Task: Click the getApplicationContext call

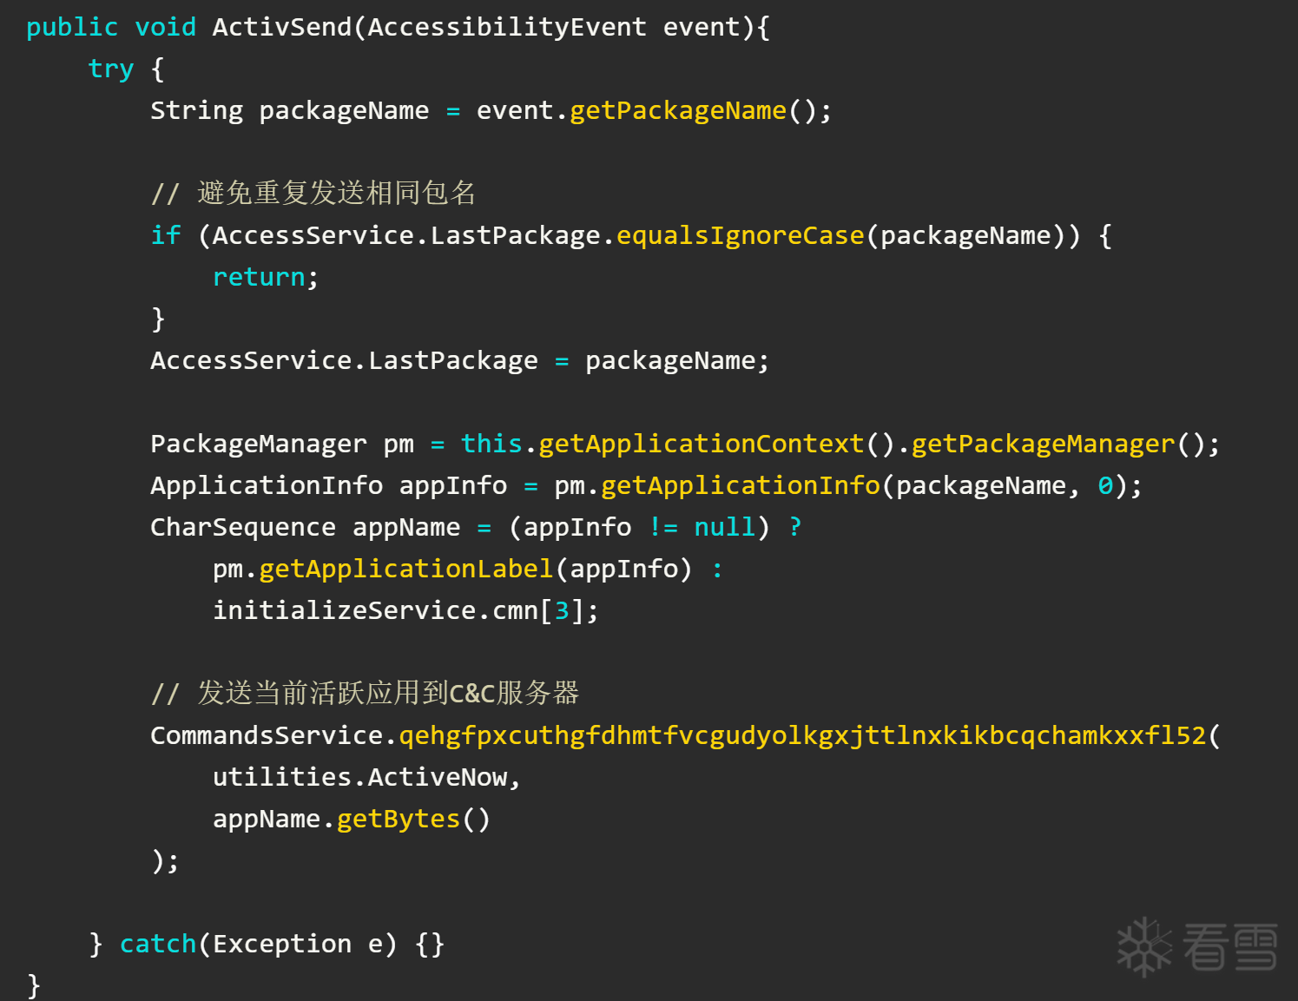Action: [702, 444]
